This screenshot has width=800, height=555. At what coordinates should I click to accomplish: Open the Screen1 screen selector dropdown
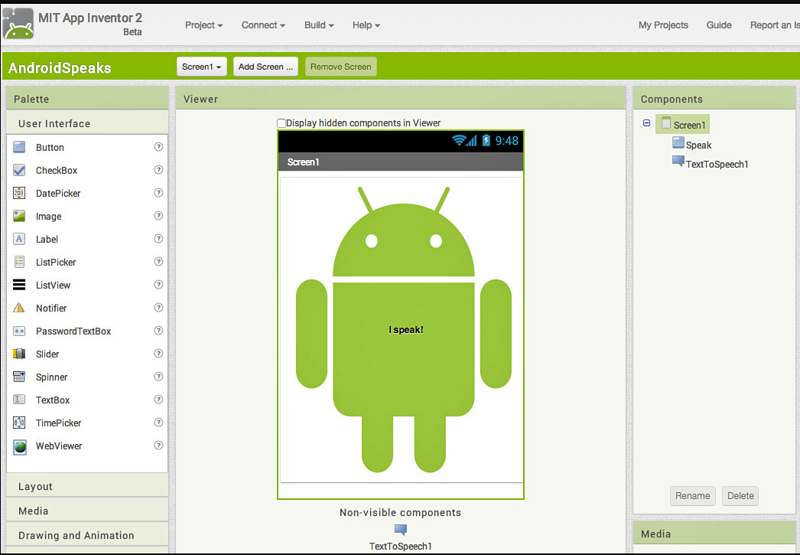(201, 67)
